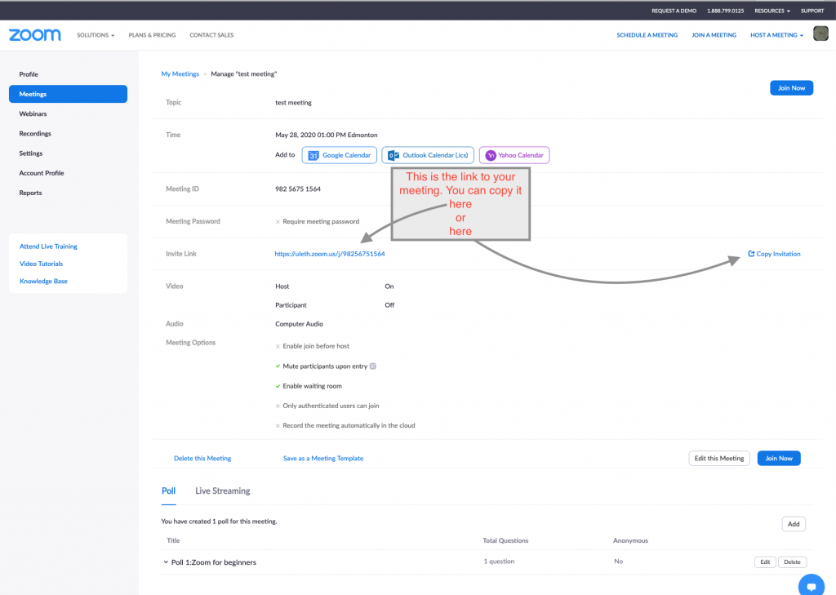Select Meetings in sidebar
Image resolution: width=836 pixels, height=595 pixels.
pyautogui.click(x=69, y=94)
